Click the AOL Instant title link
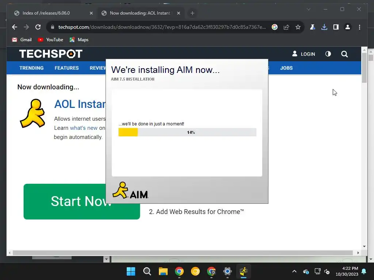Screen dimensions: 374x280 80,104
